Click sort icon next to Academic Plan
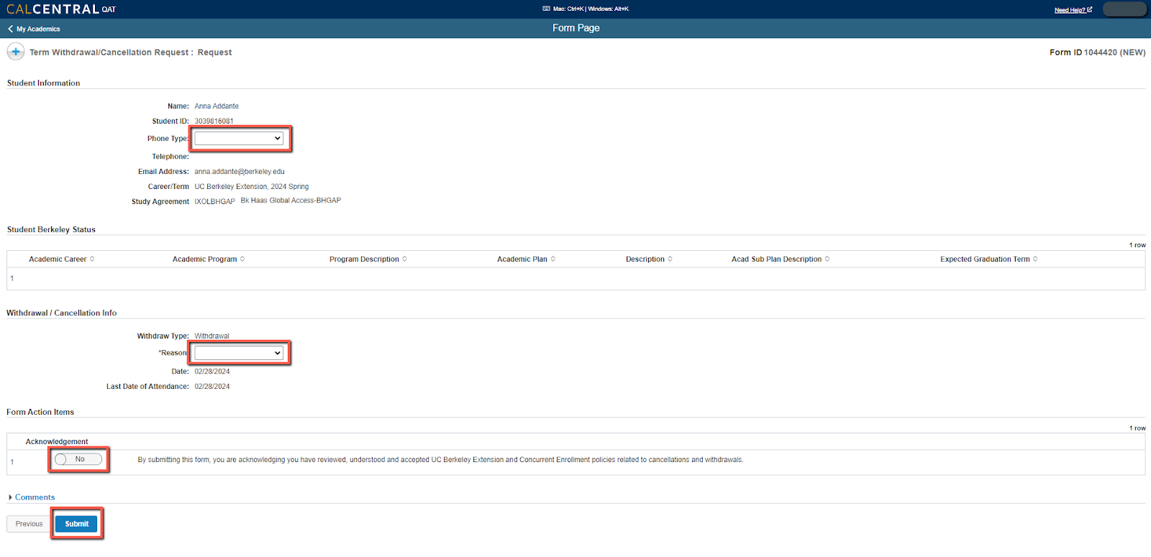 click(552, 259)
